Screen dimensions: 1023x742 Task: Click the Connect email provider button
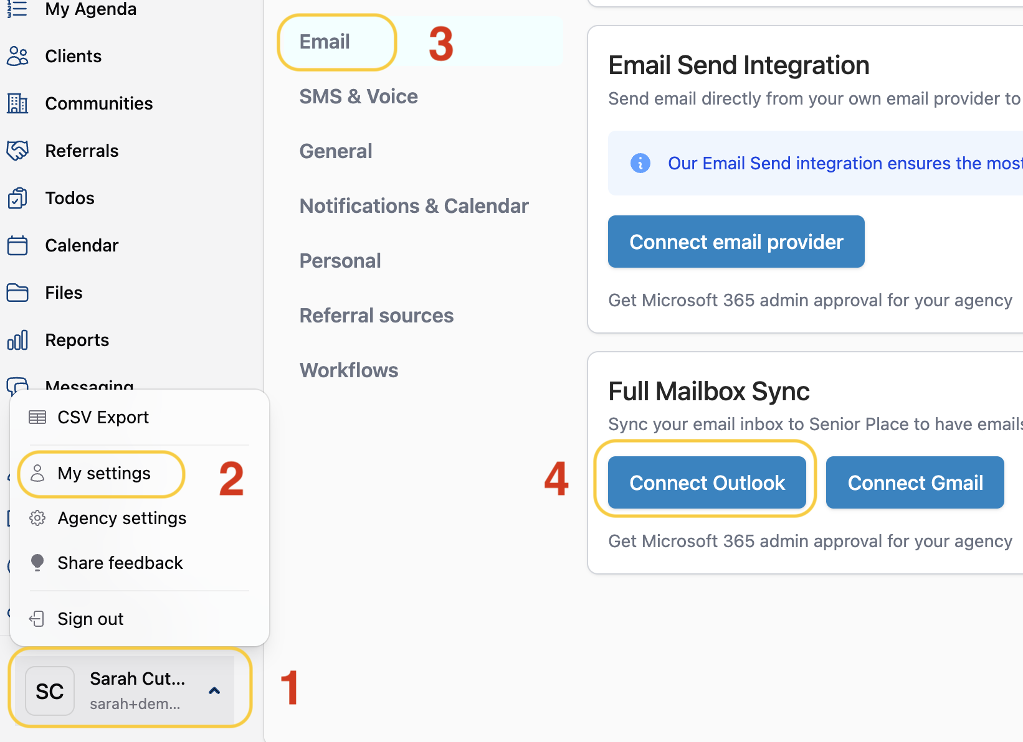736,242
